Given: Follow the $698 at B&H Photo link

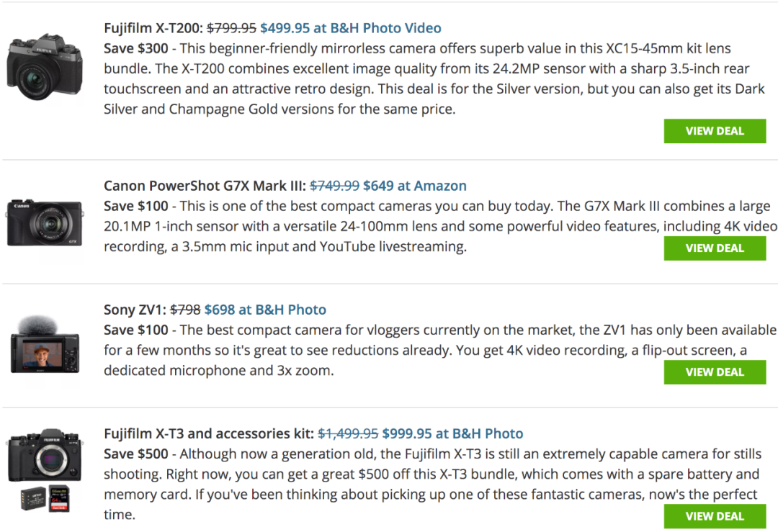Looking at the screenshot, I should click(x=265, y=310).
